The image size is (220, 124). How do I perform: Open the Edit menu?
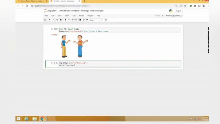click(x=53, y=16)
